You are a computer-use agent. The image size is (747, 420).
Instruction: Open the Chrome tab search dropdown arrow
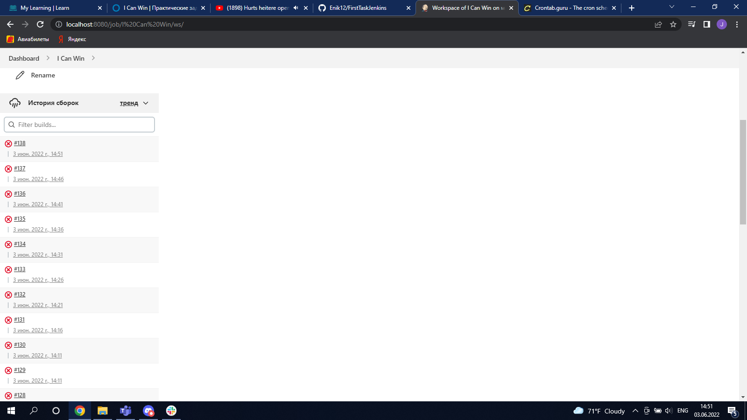pyautogui.click(x=672, y=7)
